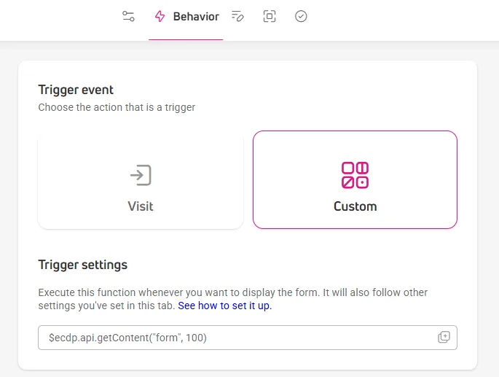
Task: Select the Visit trigger event card
Action: (141, 179)
